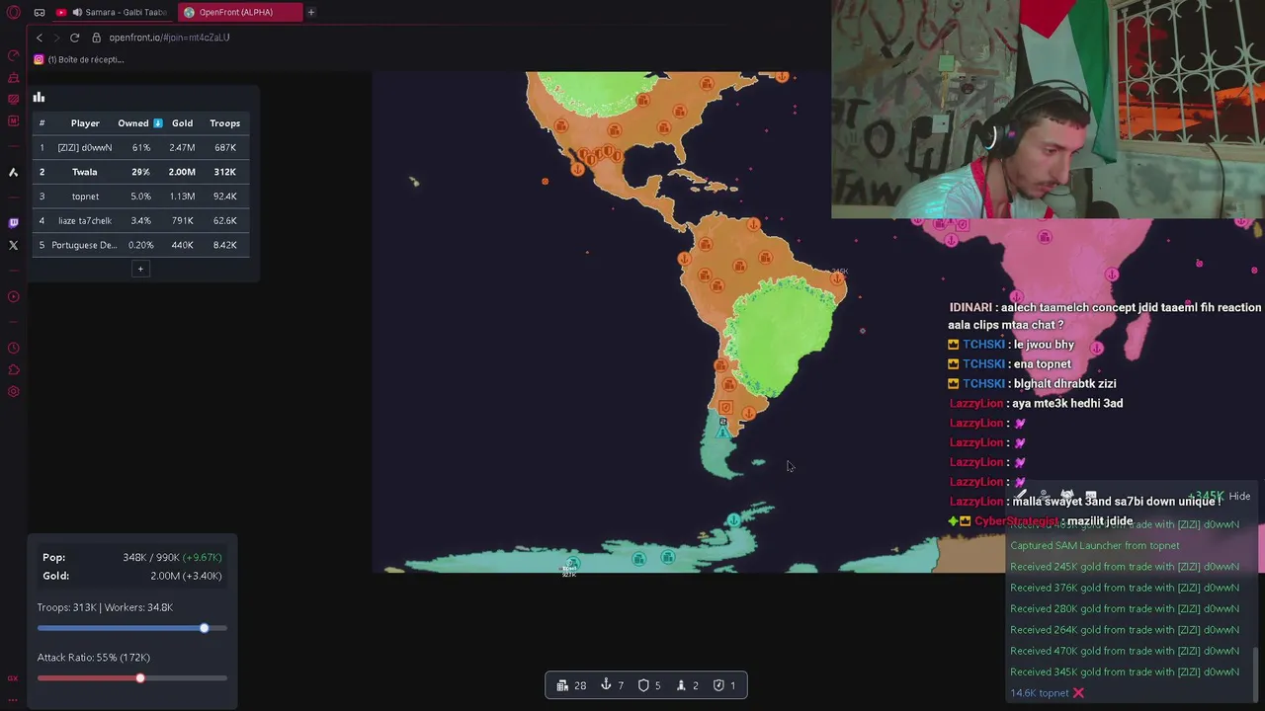
Task: Click the webcam stream overlay
Action: 1048,109
